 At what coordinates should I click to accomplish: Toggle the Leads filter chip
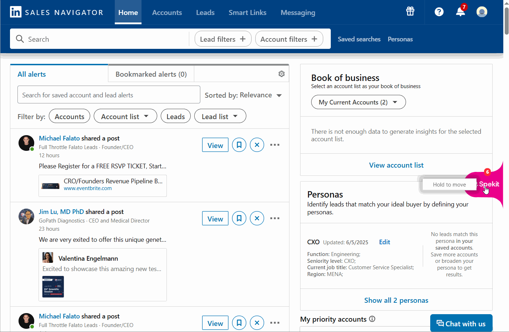(176, 116)
